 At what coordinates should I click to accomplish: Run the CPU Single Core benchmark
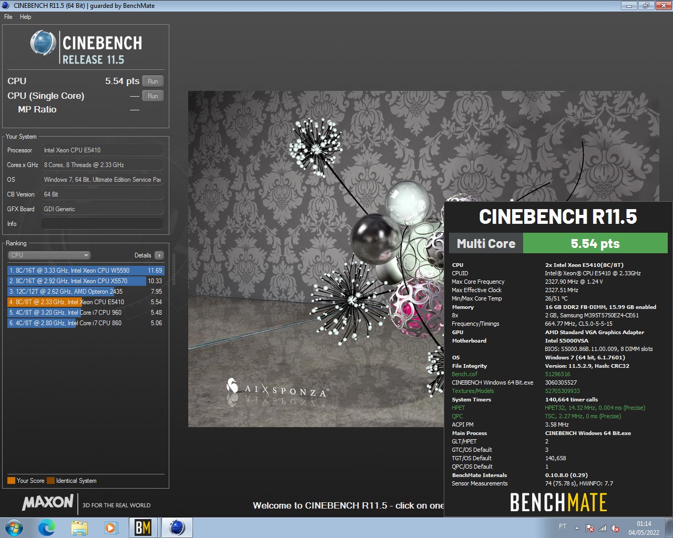(x=153, y=96)
